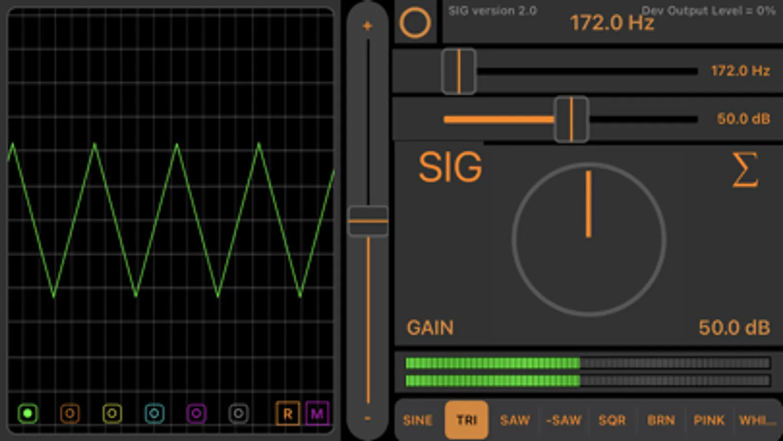
Task: Tap the Sigma summation symbol
Action: pos(745,170)
